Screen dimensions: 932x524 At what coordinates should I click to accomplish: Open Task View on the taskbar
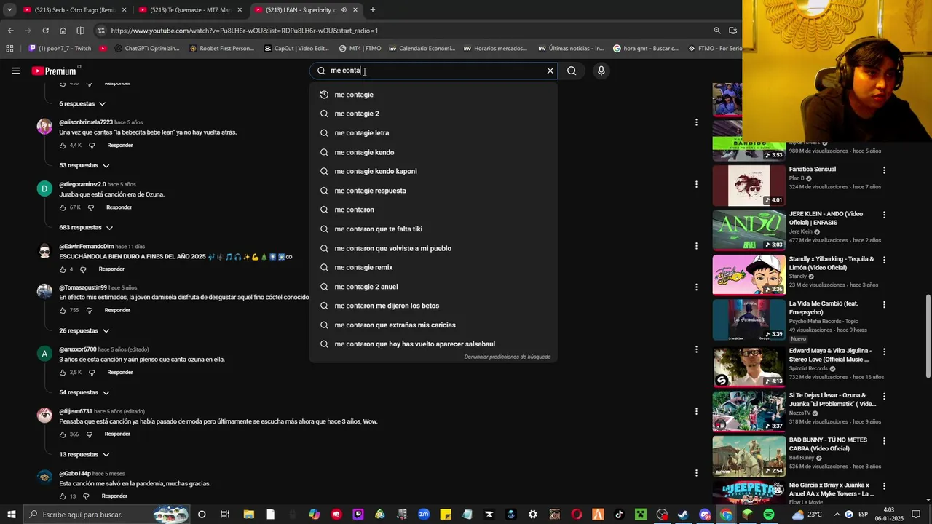(x=225, y=515)
